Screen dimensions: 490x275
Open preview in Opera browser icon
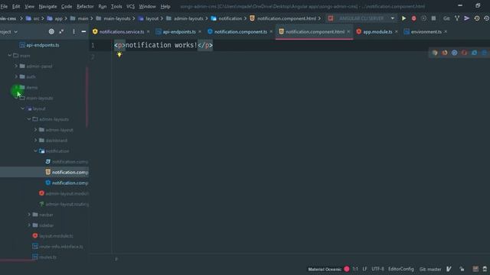point(465,53)
